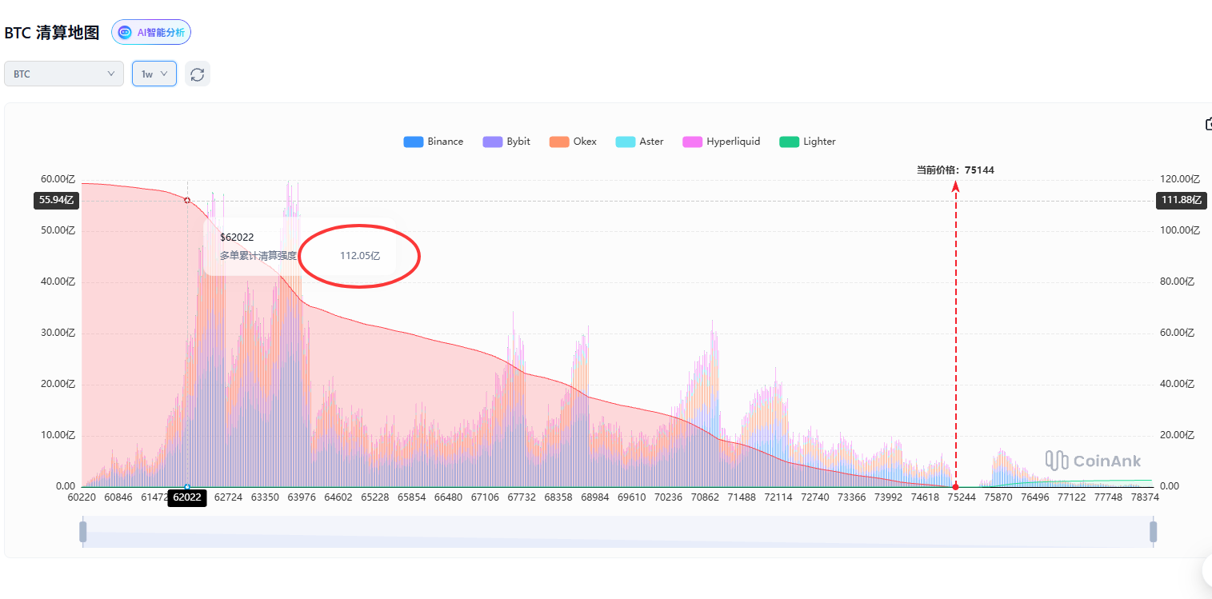The width and height of the screenshot is (1212, 599).
Task: Hide the Okex series via legend
Action: pyautogui.click(x=573, y=142)
